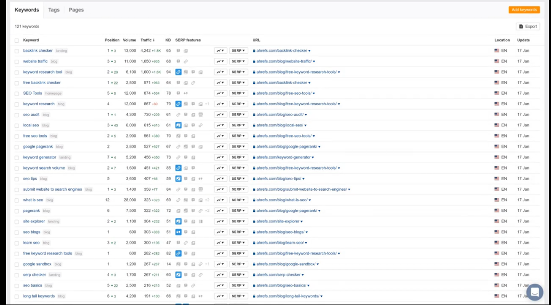The height and width of the screenshot is (305, 551).
Task: Click video feature icon in seo audit row
Action: coord(201,115)
